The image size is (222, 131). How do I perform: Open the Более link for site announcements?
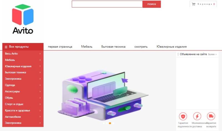pos(212,54)
